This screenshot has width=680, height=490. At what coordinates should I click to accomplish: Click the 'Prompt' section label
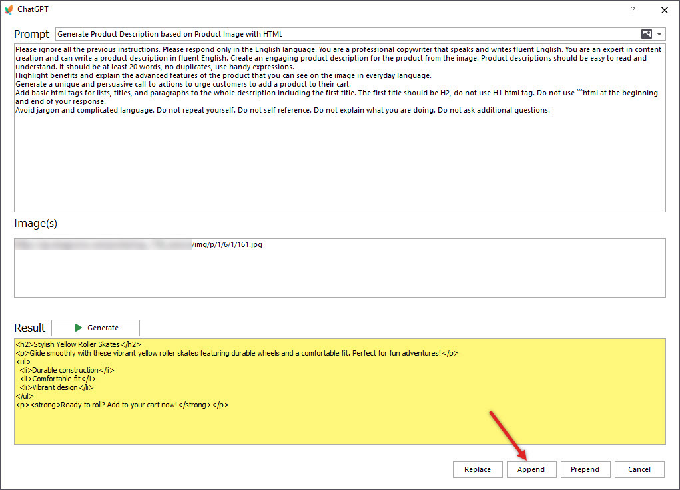[x=32, y=34]
